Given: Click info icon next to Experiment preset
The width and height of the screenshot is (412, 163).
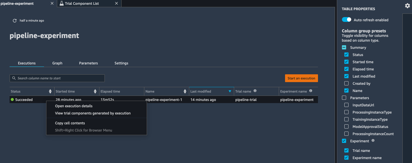Looking at the screenshot, I should [373, 141].
